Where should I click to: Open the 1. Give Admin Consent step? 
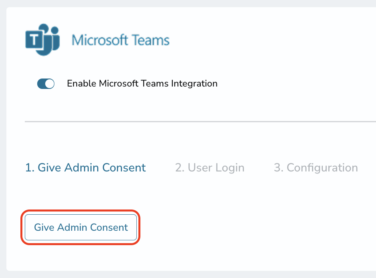tap(85, 167)
